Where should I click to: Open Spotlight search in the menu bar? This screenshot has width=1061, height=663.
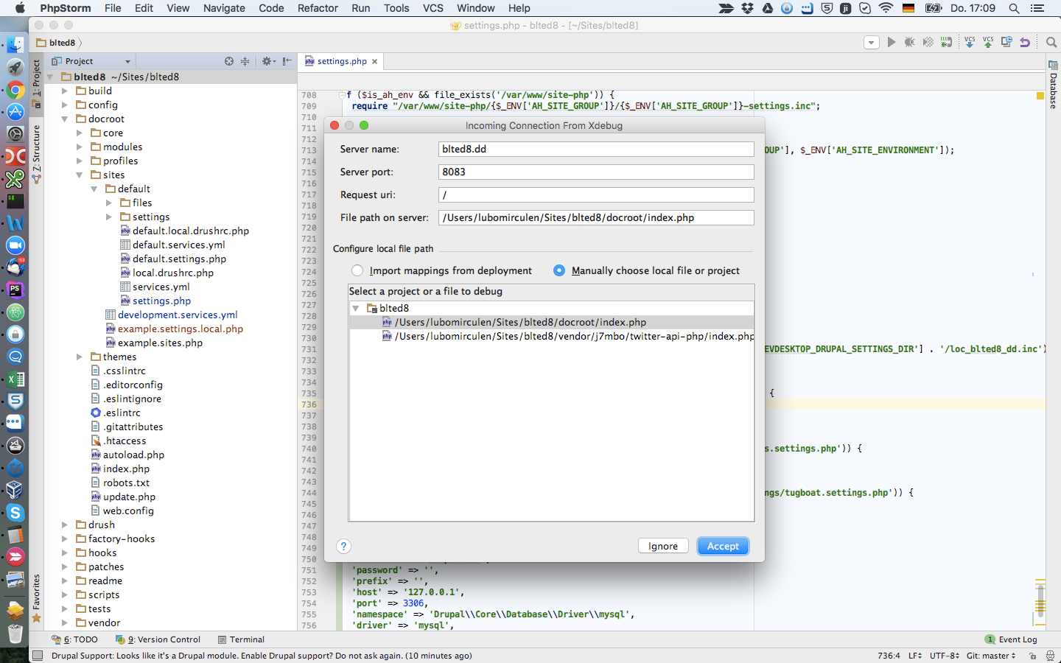coord(1014,8)
